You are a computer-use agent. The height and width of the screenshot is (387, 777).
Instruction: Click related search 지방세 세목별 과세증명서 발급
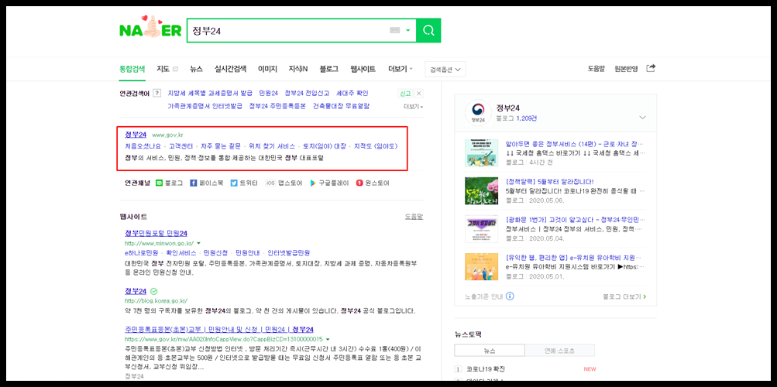coord(210,93)
